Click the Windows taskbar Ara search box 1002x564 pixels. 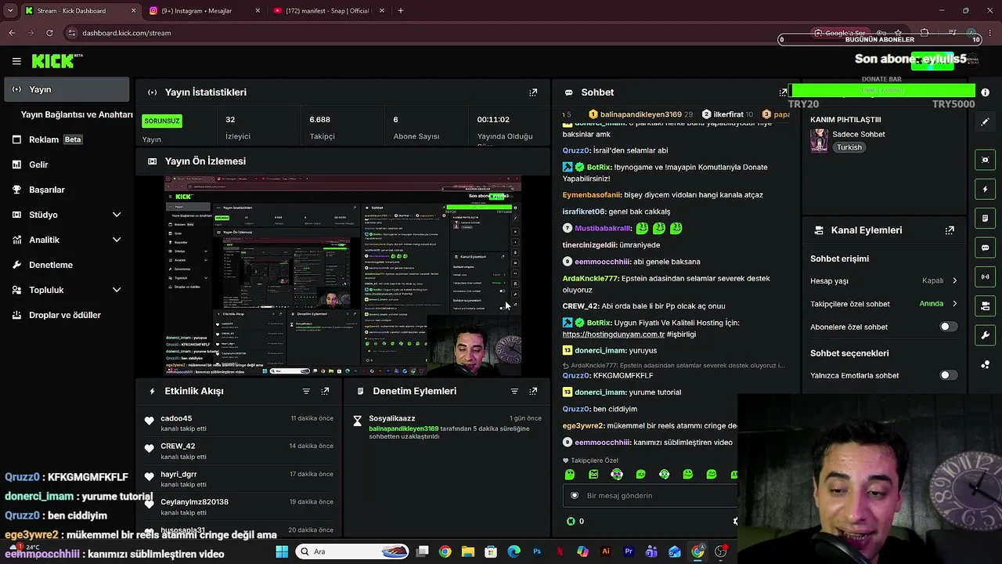coord(351,551)
